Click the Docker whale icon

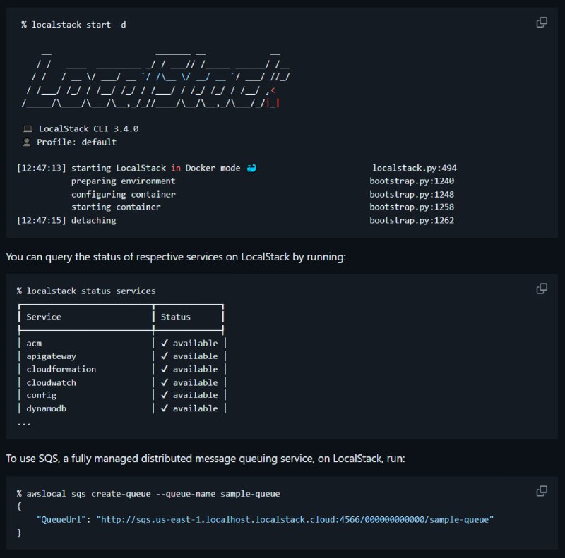coord(251,168)
